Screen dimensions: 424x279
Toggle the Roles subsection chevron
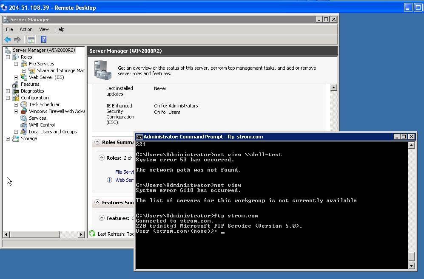point(102,158)
